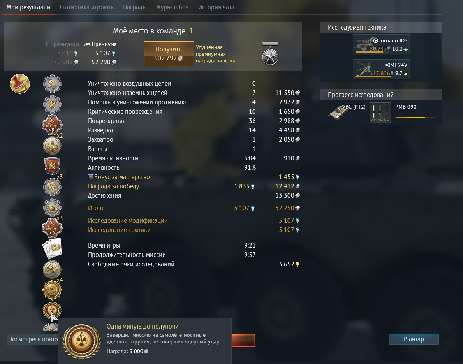463x364 pixels.
Task: Open the История чата tab
Action: (x=216, y=7)
